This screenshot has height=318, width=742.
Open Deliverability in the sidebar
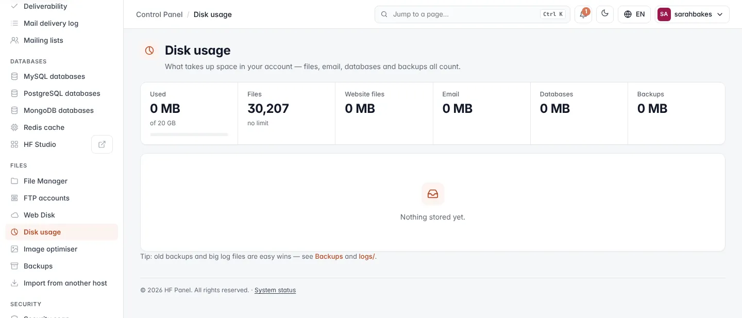[62, 6]
